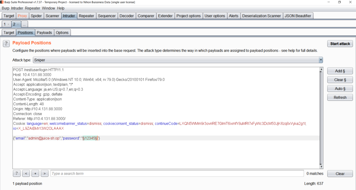Open the Repeater menu
356x190 pixels.
[33, 8]
